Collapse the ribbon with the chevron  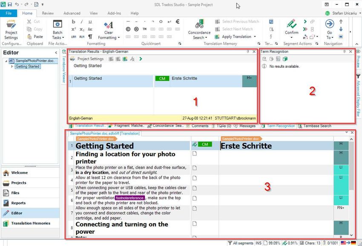pyautogui.click(x=357, y=44)
